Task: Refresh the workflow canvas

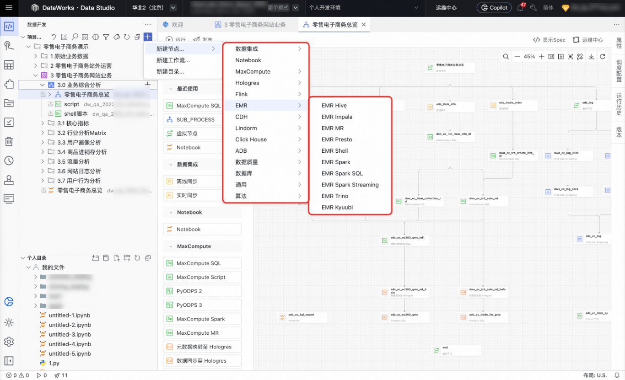Action: 603,57
